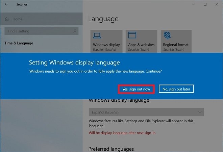Open the Apps & websites tile label
The image size is (223, 152).
pyautogui.click(x=141, y=45)
